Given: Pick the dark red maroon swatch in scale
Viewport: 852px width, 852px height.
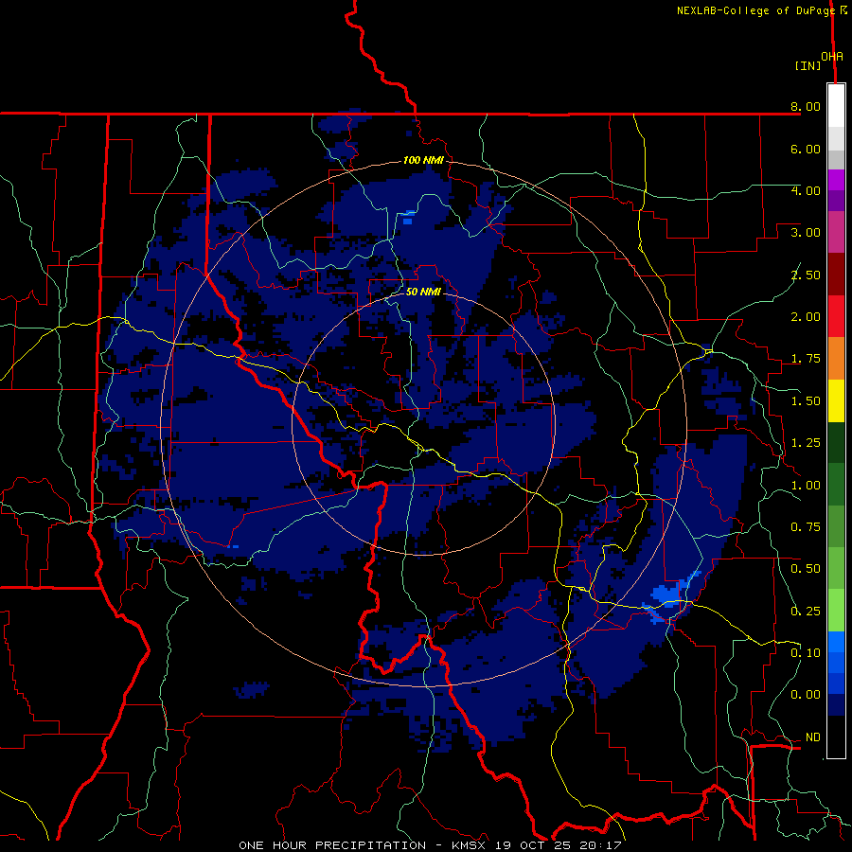Looking at the screenshot, I should pos(836,275).
